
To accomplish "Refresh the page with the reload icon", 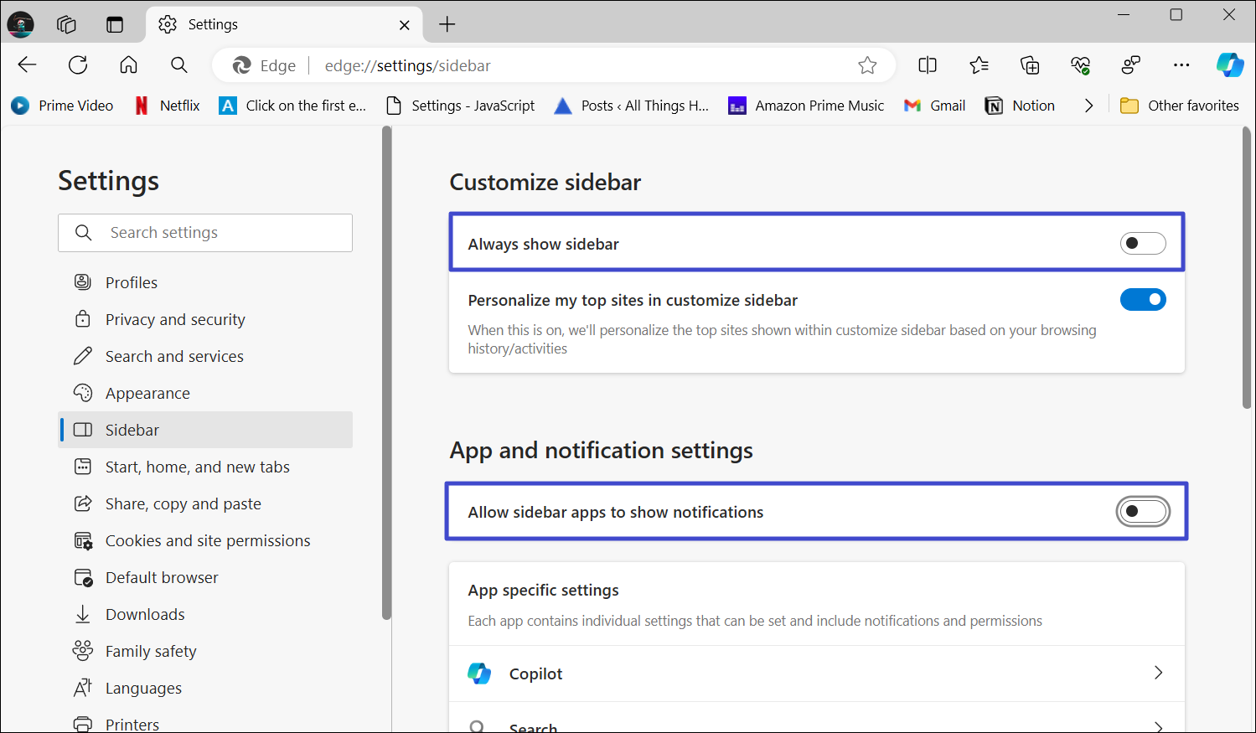I will (78, 65).
